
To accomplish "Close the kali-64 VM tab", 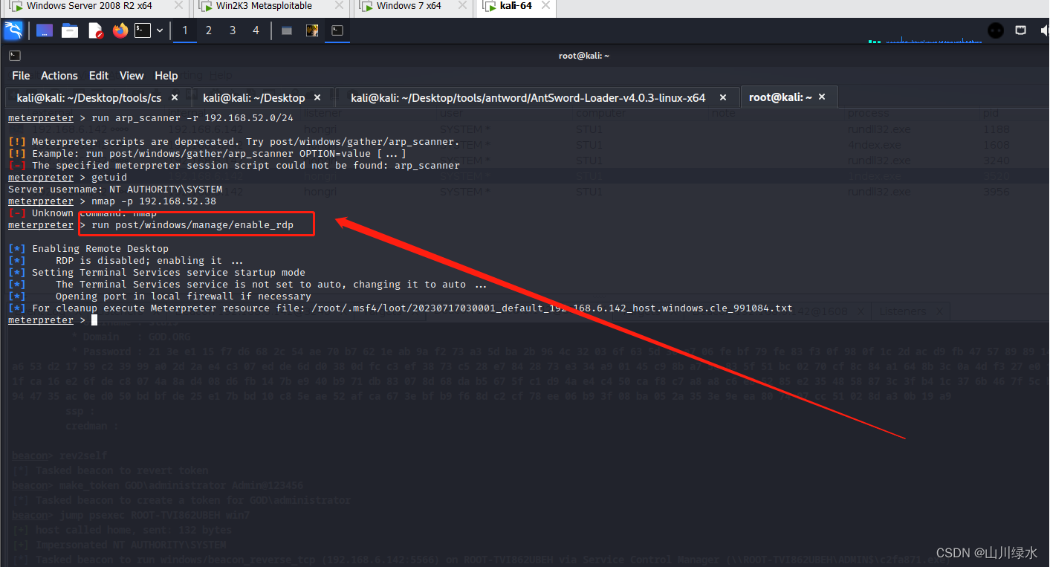I will click(545, 6).
